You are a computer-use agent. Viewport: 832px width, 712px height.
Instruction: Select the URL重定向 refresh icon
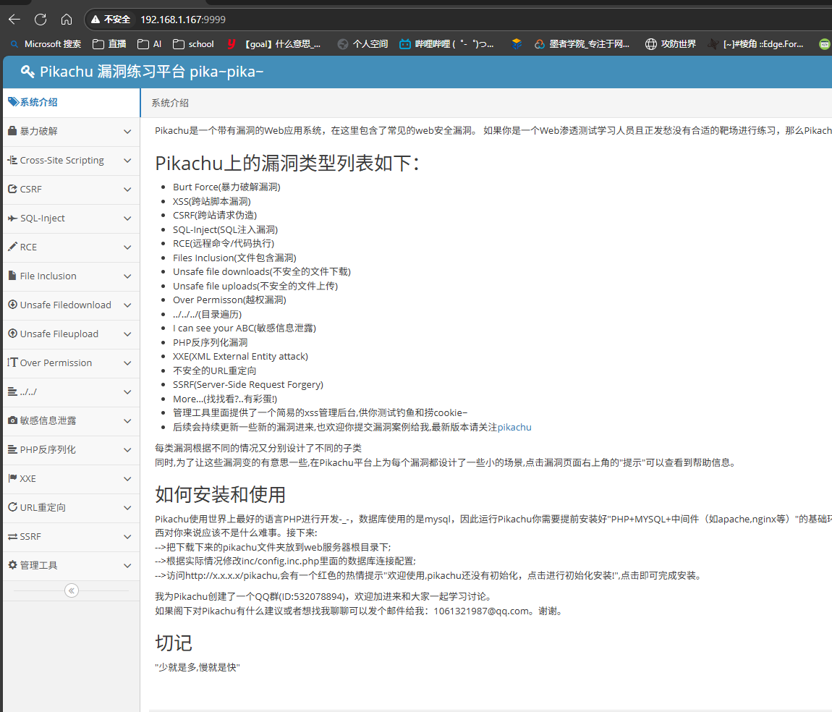coord(12,507)
